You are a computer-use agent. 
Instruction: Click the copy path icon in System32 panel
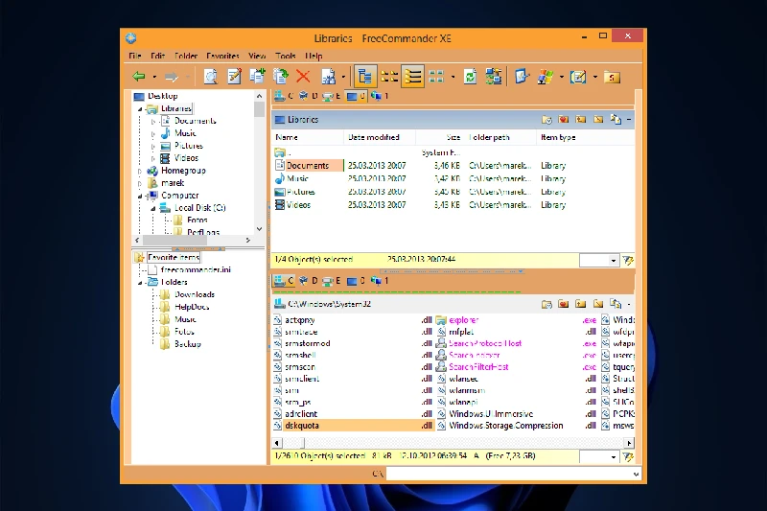point(616,304)
